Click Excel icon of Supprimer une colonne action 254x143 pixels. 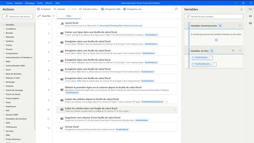tap(62, 119)
